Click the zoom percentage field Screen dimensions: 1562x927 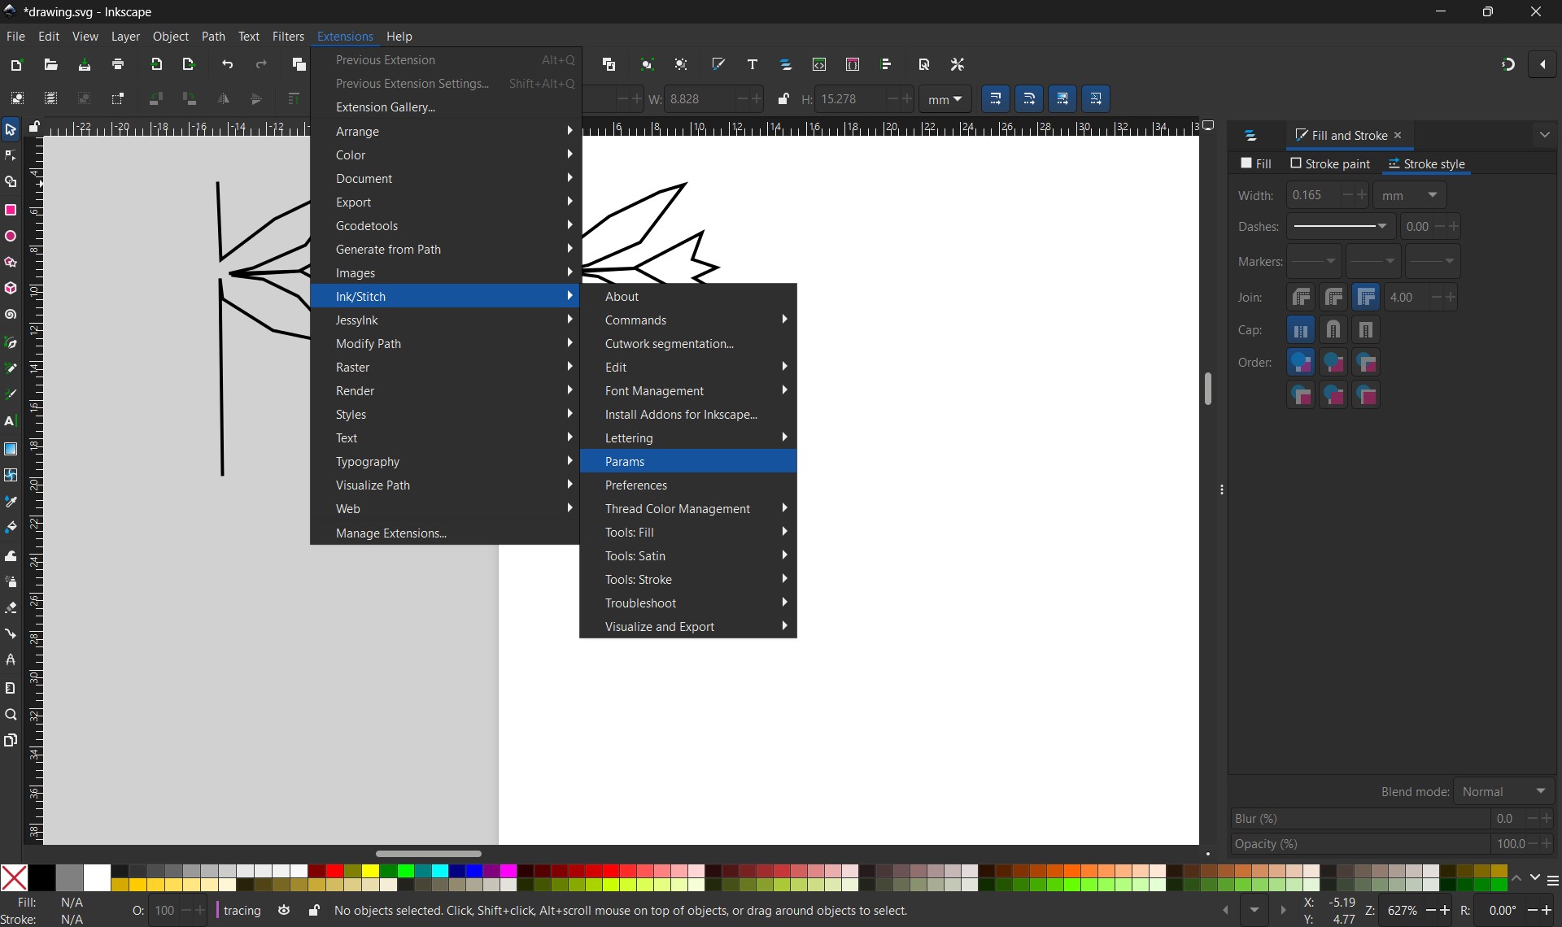(x=1403, y=912)
